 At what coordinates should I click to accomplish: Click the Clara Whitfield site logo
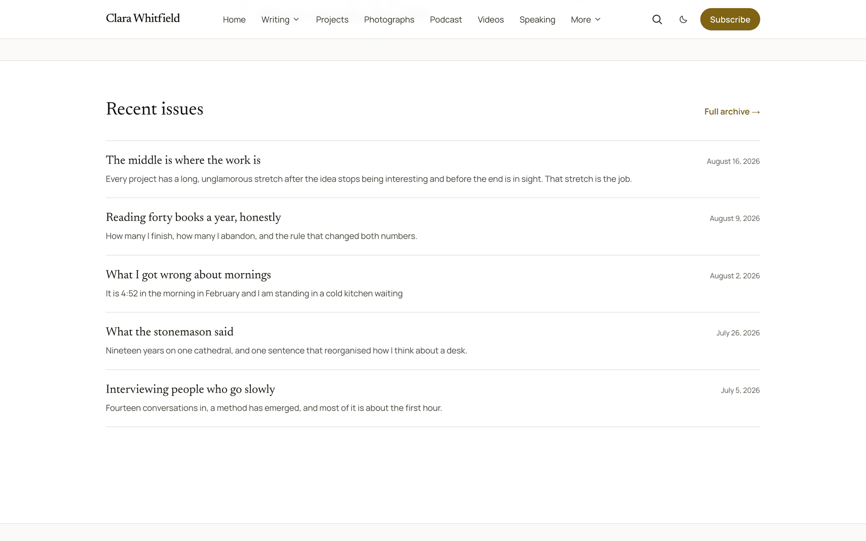(x=143, y=18)
